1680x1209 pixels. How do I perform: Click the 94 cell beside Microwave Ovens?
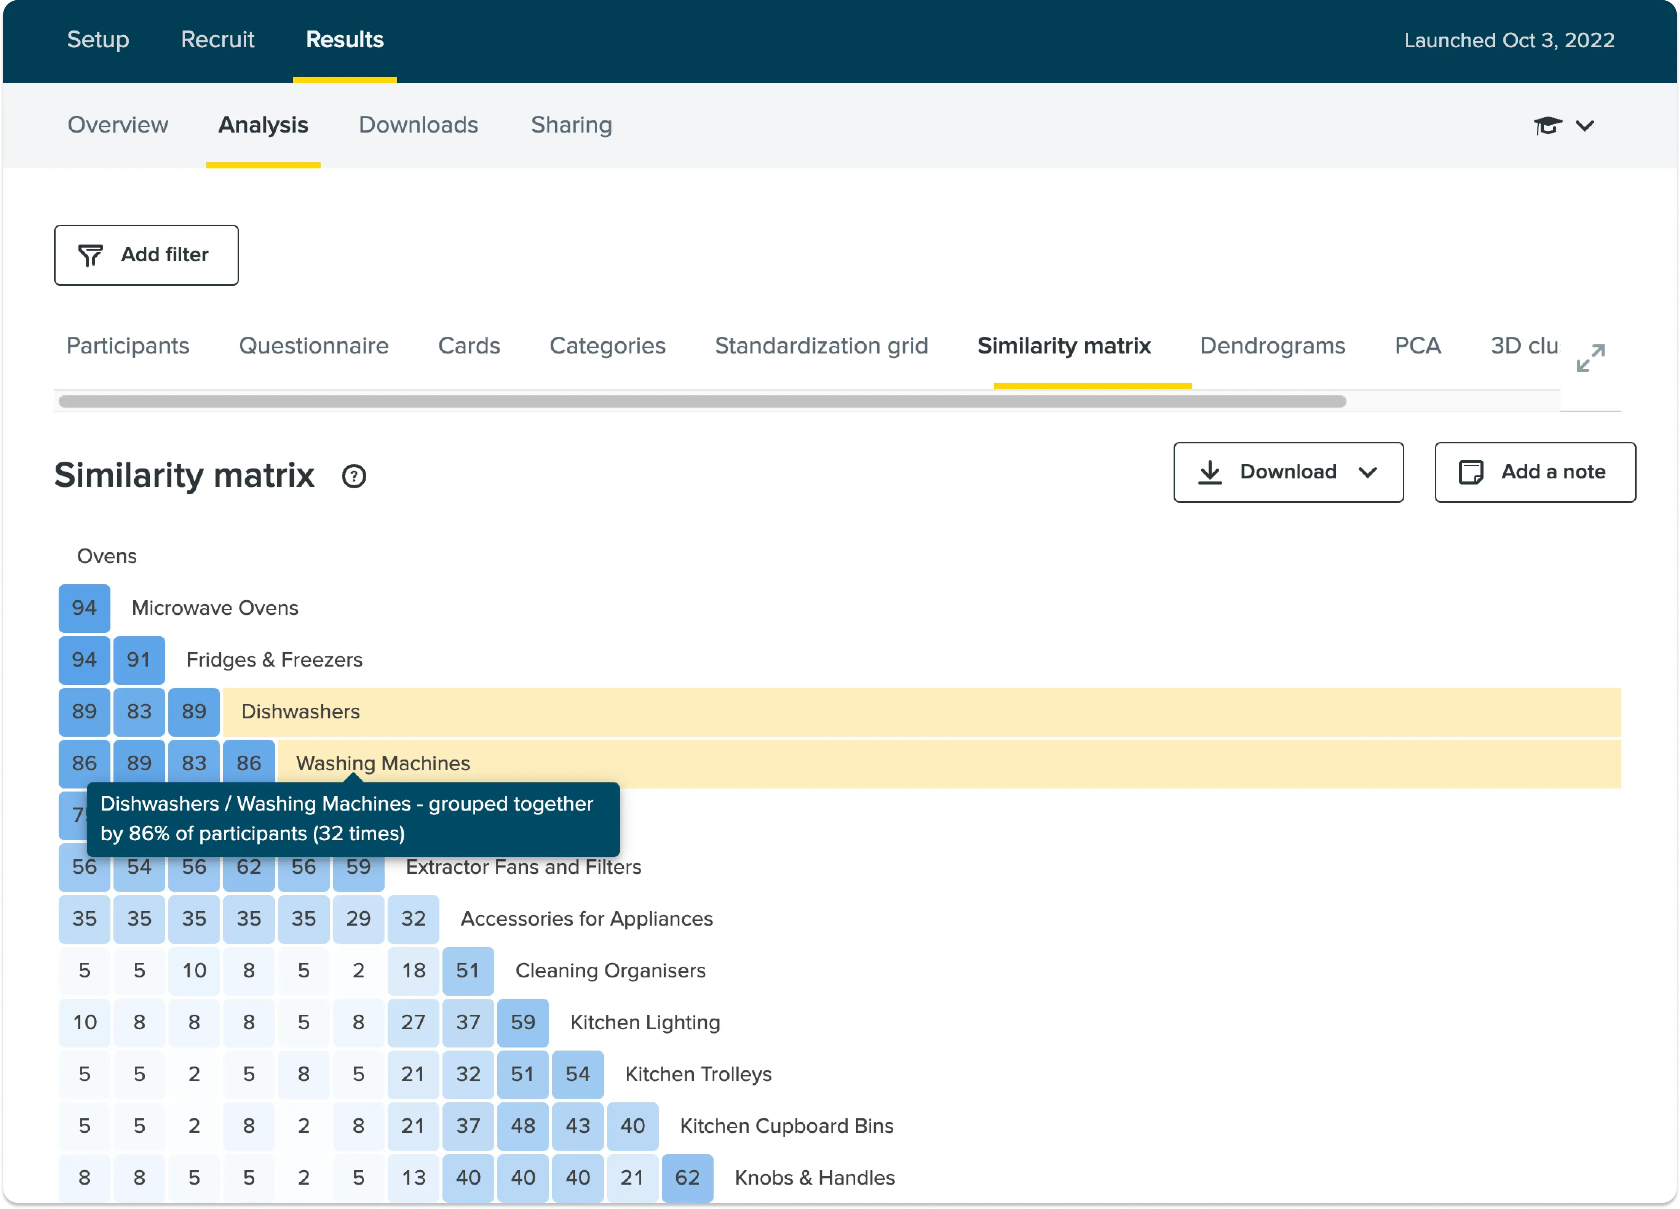tap(85, 608)
